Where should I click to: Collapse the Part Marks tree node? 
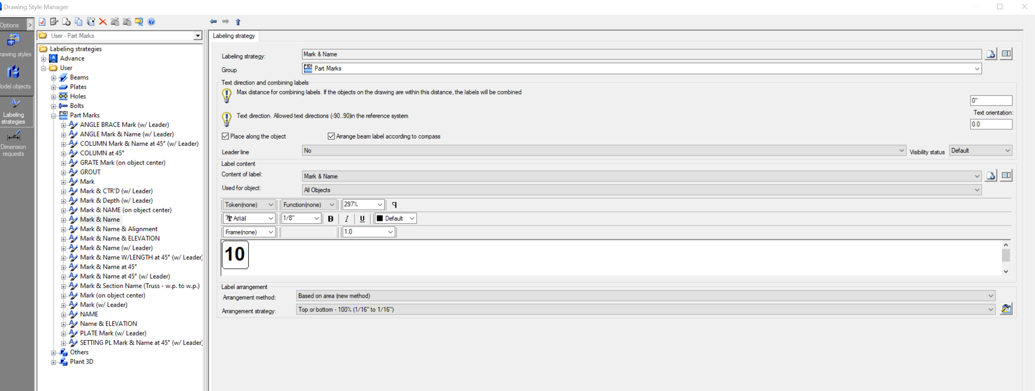53,115
